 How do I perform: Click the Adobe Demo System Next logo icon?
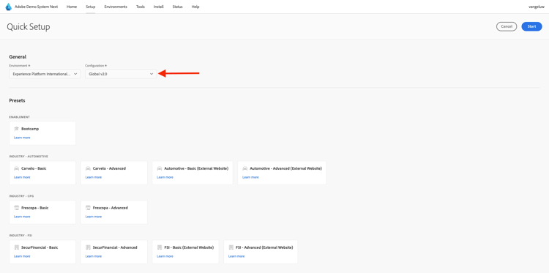8,7
